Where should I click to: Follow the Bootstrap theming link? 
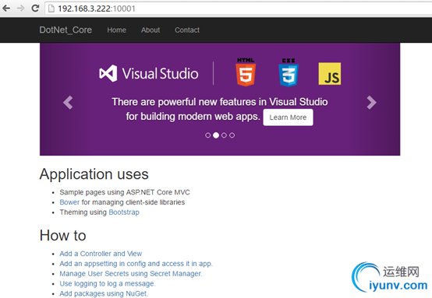tap(124, 212)
